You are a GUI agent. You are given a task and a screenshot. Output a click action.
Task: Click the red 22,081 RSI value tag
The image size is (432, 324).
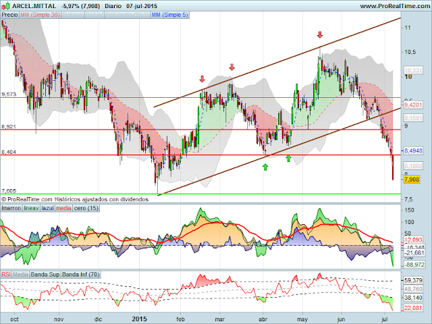click(x=413, y=308)
